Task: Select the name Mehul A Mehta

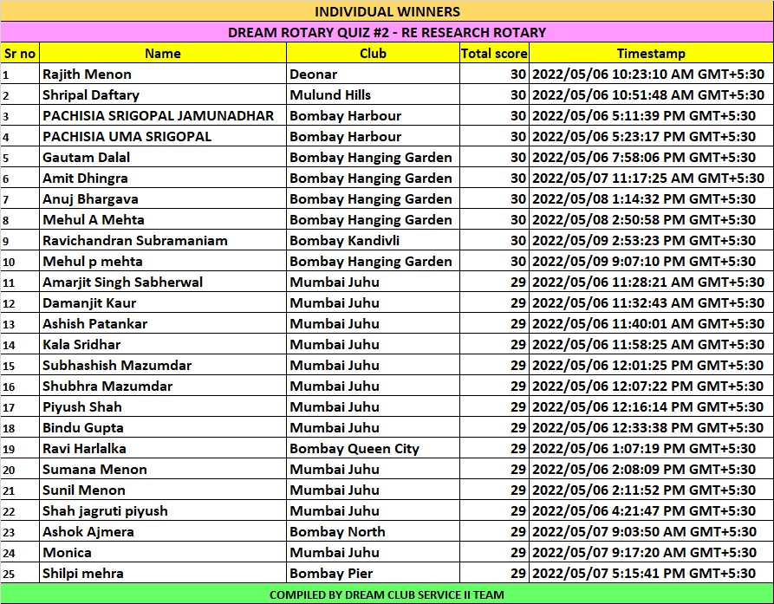Action: pyautogui.click(x=94, y=219)
